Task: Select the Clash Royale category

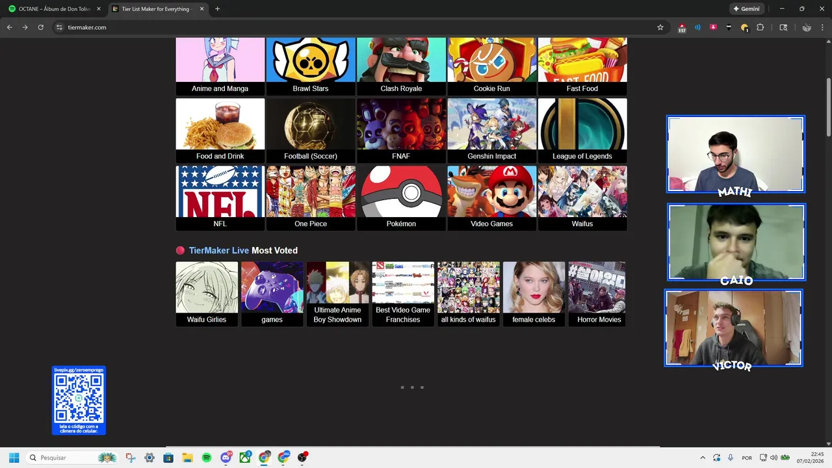Action: [x=401, y=66]
